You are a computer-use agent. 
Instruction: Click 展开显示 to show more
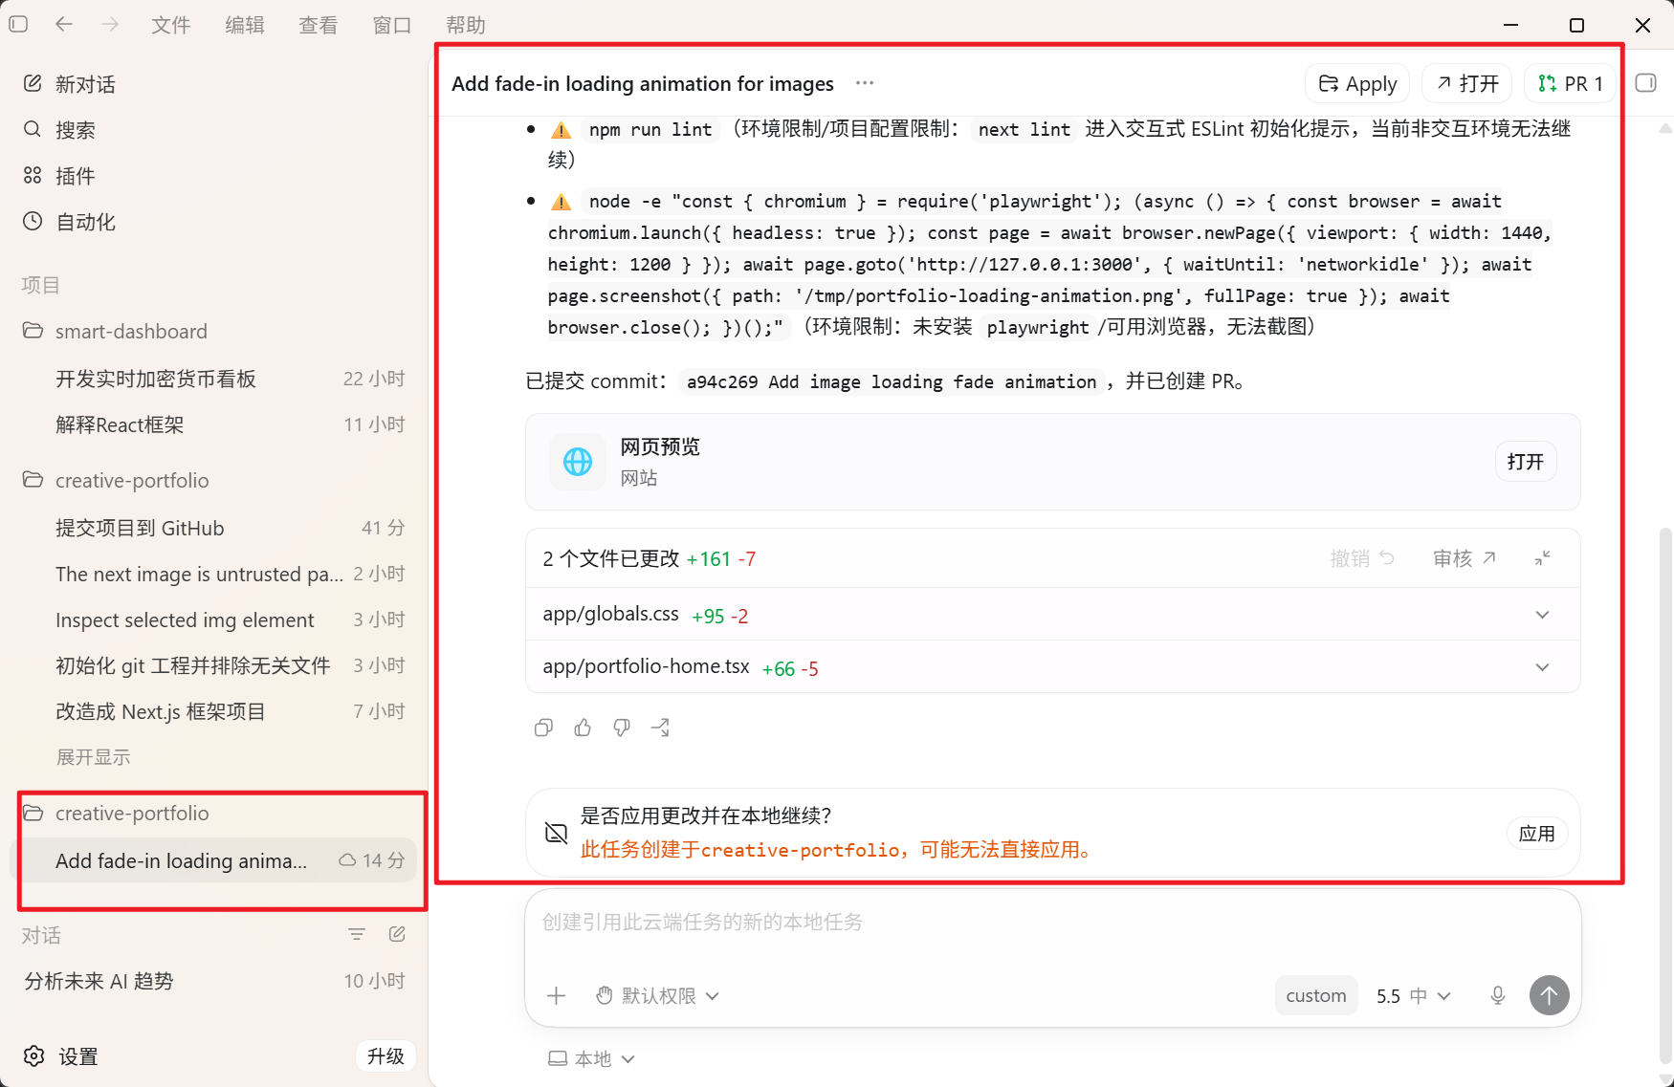tap(93, 757)
